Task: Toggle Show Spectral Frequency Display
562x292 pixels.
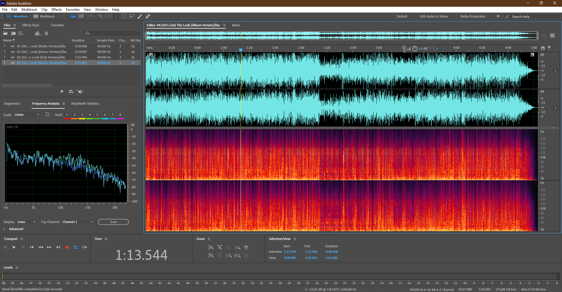Action: [73, 16]
